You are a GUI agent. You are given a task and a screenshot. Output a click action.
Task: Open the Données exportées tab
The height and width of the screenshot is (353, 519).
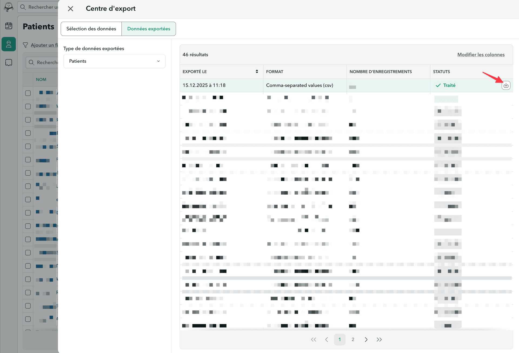pyautogui.click(x=149, y=29)
